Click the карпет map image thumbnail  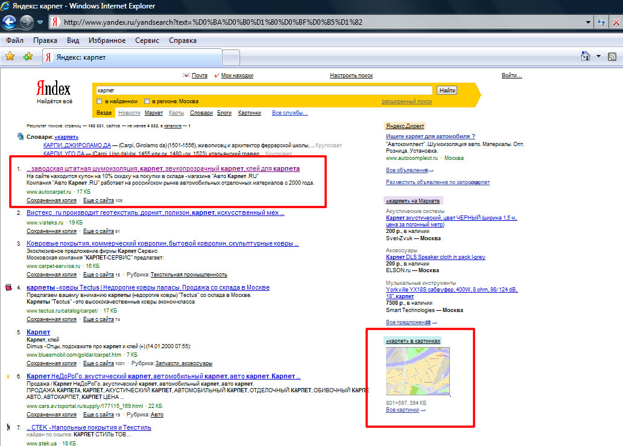coord(417,371)
